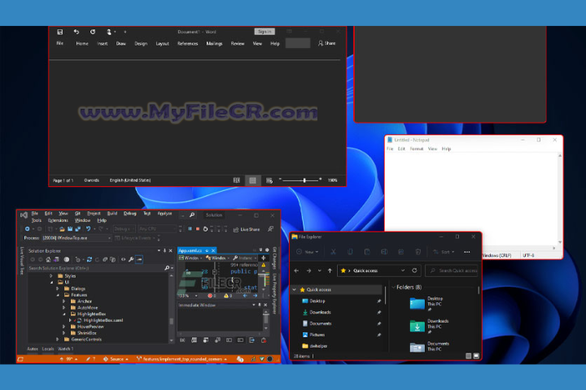Image resolution: width=586 pixels, height=390 pixels.
Task: Click English (United States) in Word status bar
Action: [130, 180]
